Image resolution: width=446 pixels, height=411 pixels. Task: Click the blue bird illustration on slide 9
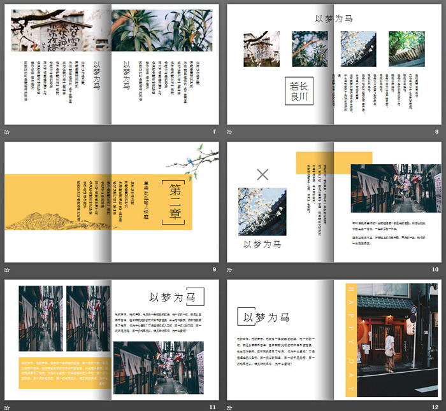pos(191,163)
